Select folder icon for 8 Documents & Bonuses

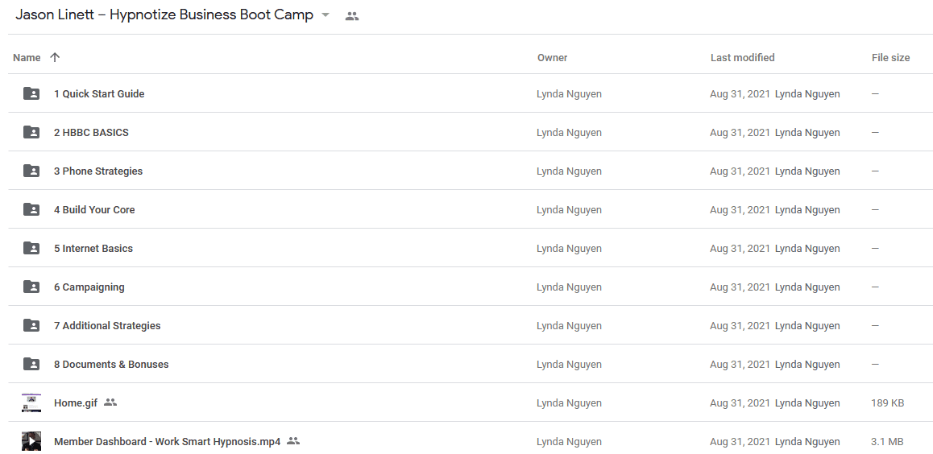(x=31, y=364)
